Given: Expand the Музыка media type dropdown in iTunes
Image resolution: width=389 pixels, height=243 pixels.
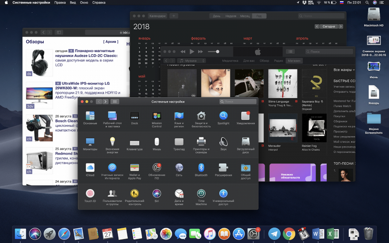Looking at the screenshot, I should click(x=191, y=61).
